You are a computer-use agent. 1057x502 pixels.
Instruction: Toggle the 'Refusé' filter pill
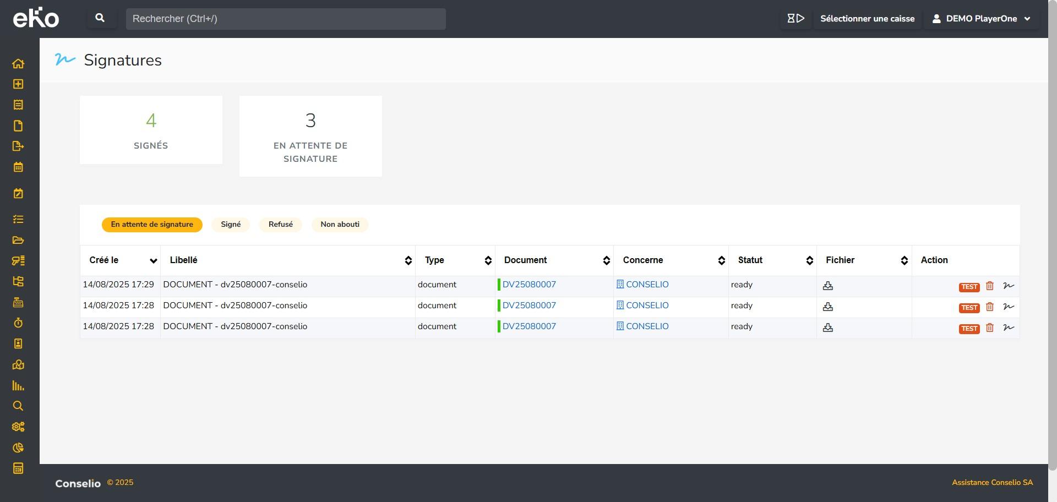click(280, 225)
